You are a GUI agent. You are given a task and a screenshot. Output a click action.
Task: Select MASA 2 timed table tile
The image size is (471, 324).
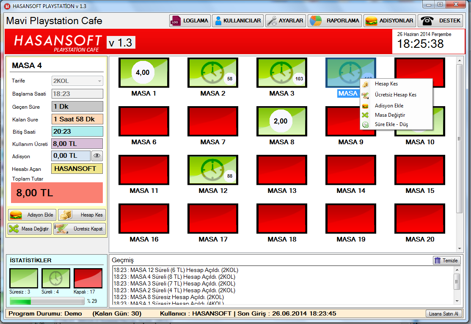(x=213, y=73)
